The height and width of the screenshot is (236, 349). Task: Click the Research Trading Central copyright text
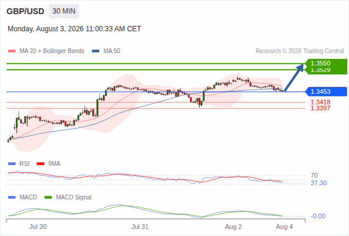299,51
